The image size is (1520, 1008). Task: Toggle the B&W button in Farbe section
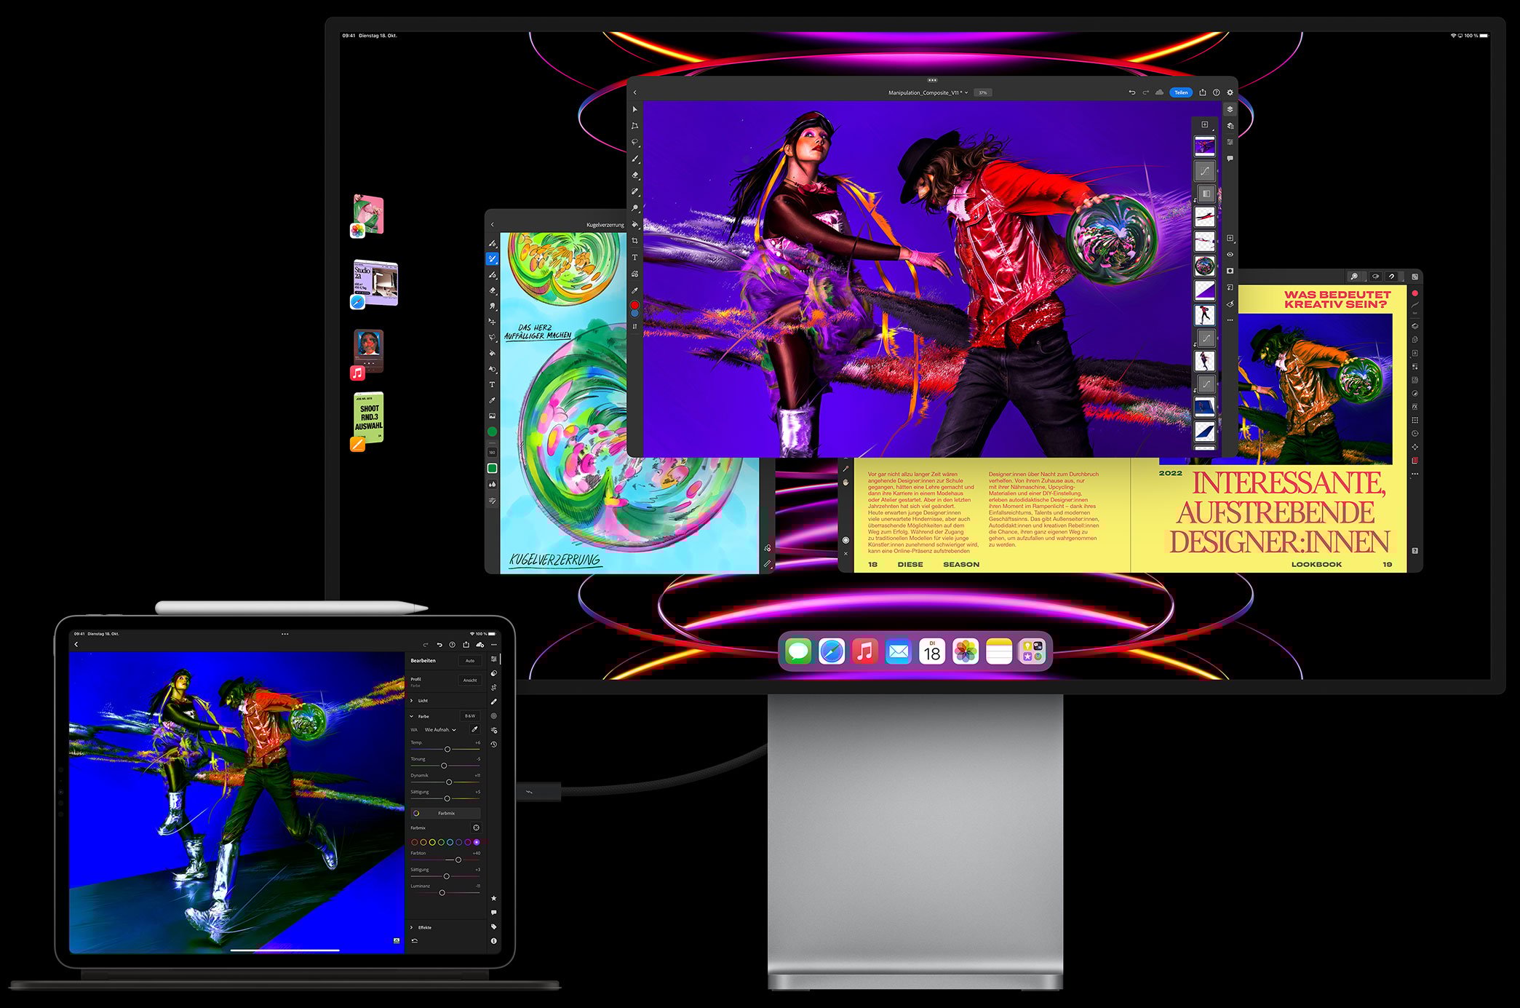[x=470, y=716]
